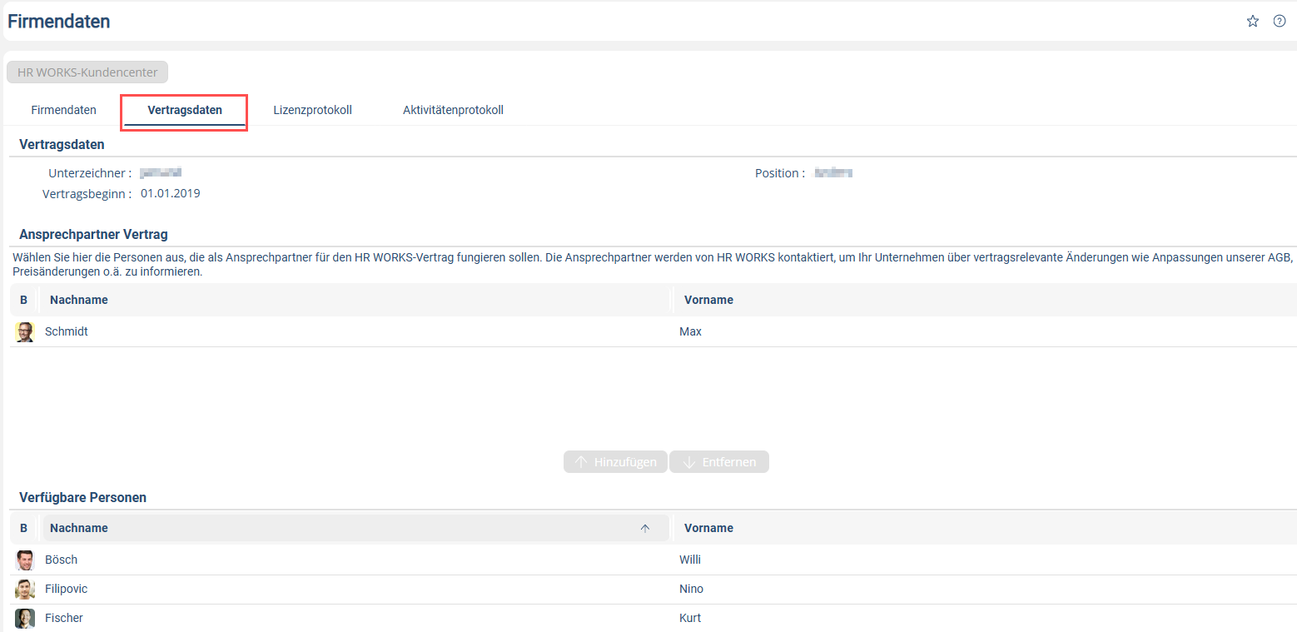1297x632 pixels.
Task: Click Willi Bösch's avatar picture
Action: point(24,560)
